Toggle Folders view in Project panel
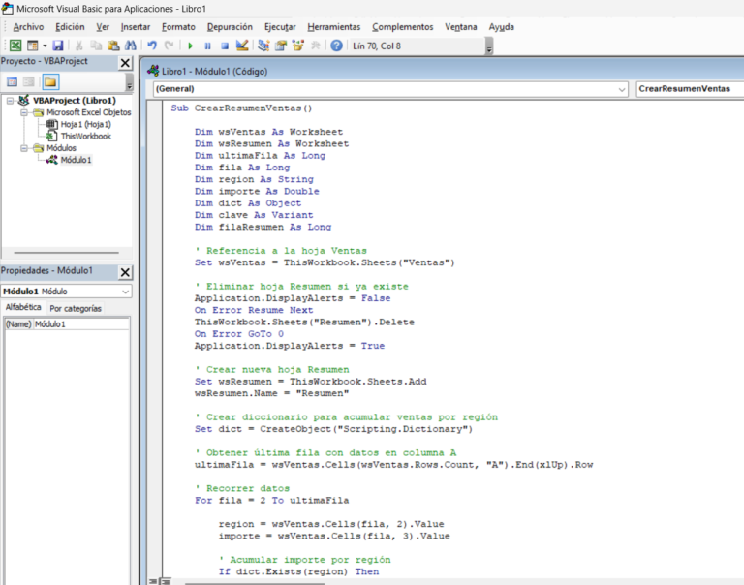Screen dimensions: 744x585 point(50,82)
